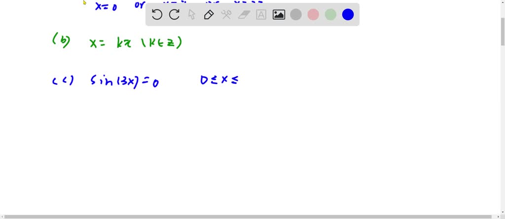This screenshot has height=219, width=505.
Task: Pick the gray ink color
Action: click(296, 14)
